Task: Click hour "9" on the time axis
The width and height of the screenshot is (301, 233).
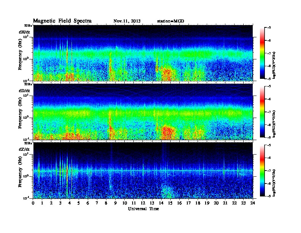Action: point(116,203)
